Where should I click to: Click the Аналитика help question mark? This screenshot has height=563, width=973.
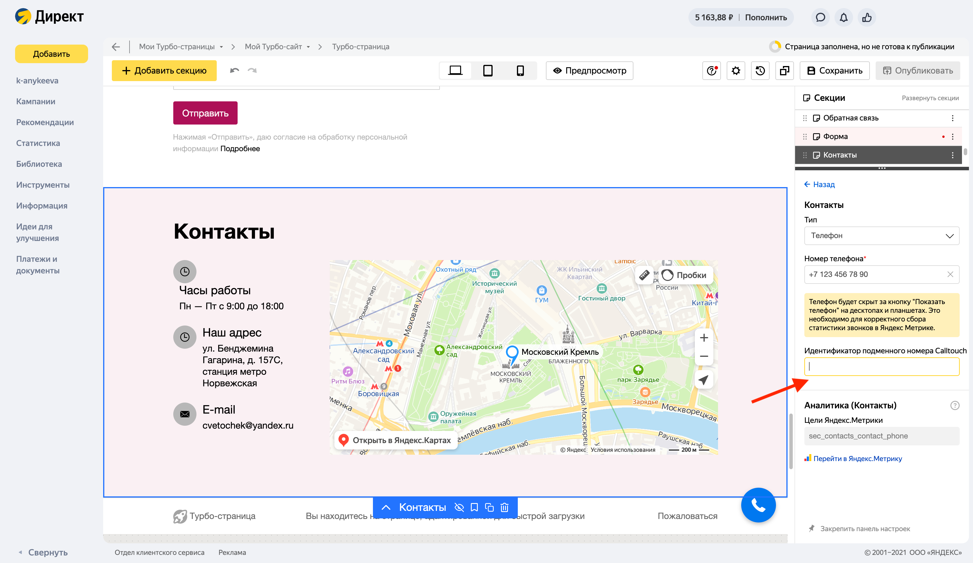tap(954, 405)
